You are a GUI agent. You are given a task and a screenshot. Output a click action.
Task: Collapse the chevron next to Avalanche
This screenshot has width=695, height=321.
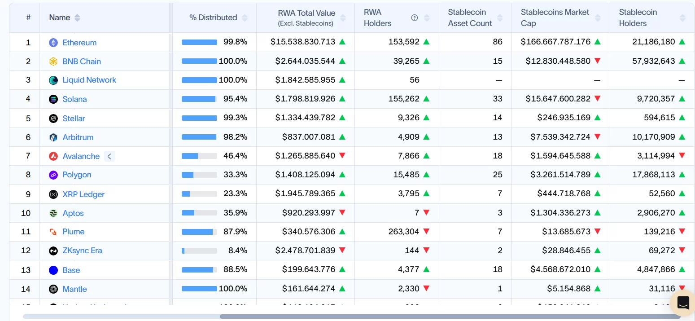click(x=109, y=156)
